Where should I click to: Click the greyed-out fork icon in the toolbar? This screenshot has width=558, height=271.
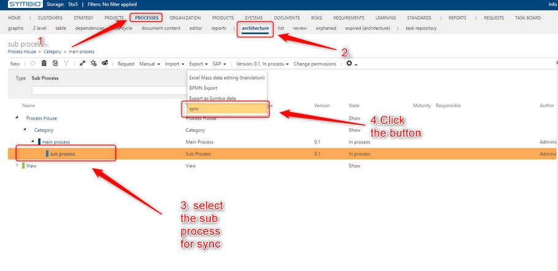(x=66, y=64)
